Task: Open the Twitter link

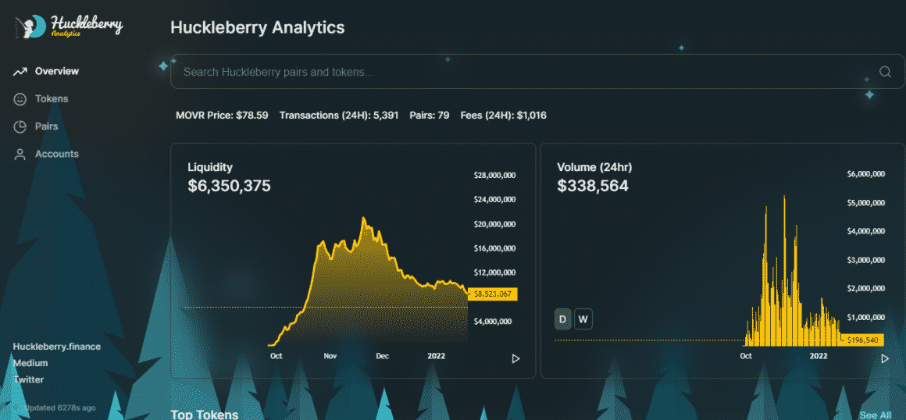Action: pyautogui.click(x=28, y=379)
